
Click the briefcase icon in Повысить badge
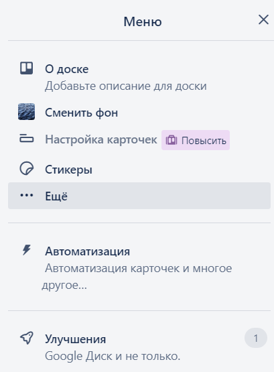pyautogui.click(x=172, y=140)
